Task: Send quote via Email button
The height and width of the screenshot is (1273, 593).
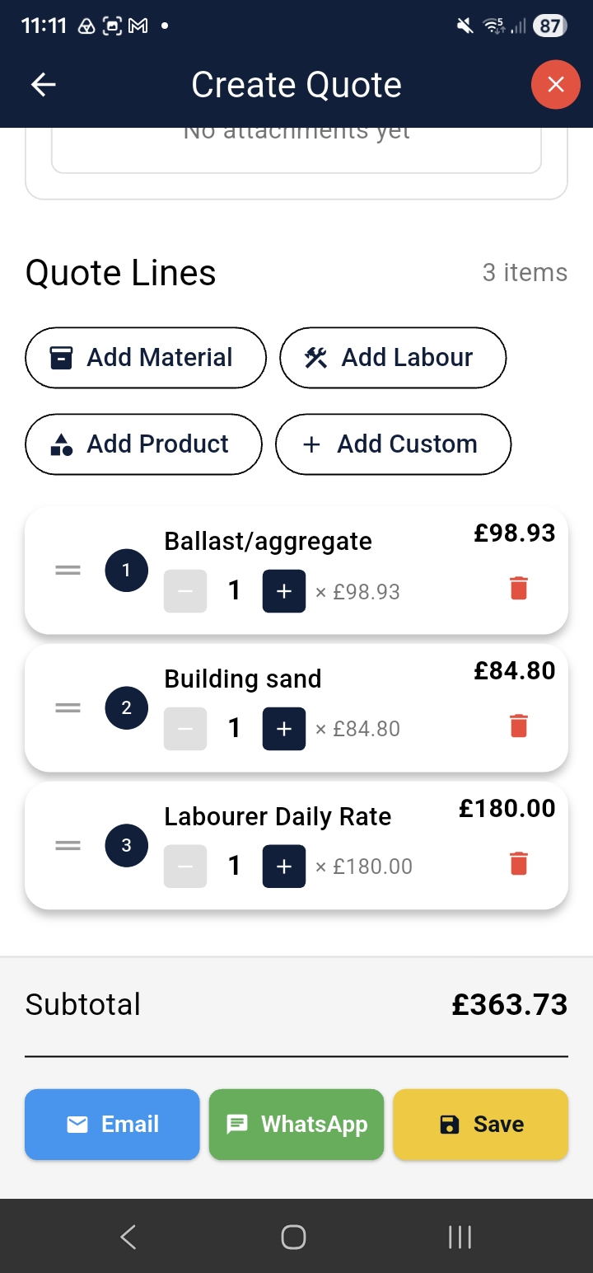Action: click(112, 1125)
